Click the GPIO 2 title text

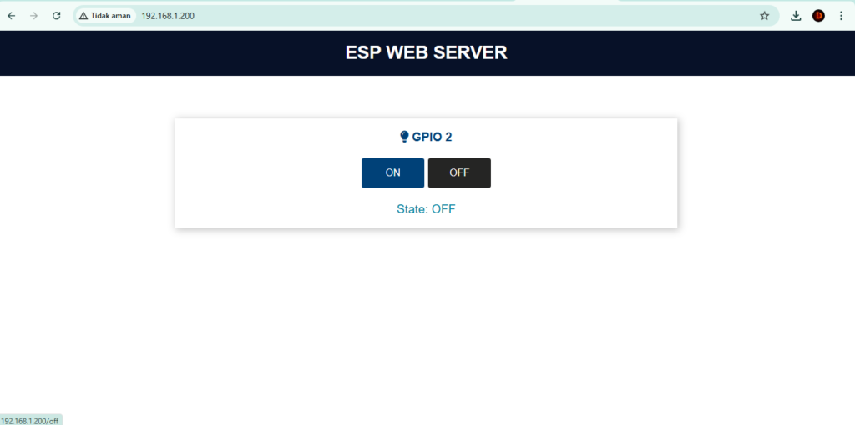point(432,137)
